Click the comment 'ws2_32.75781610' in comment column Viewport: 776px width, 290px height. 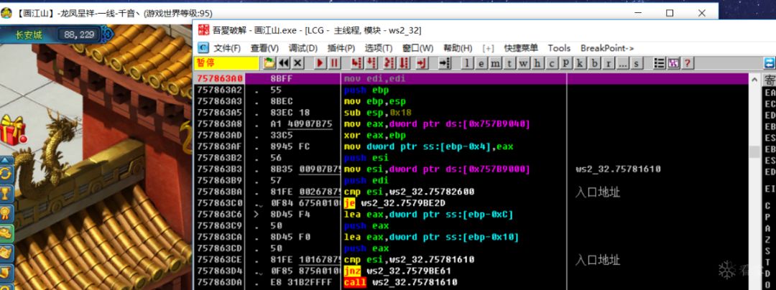pyautogui.click(x=618, y=169)
